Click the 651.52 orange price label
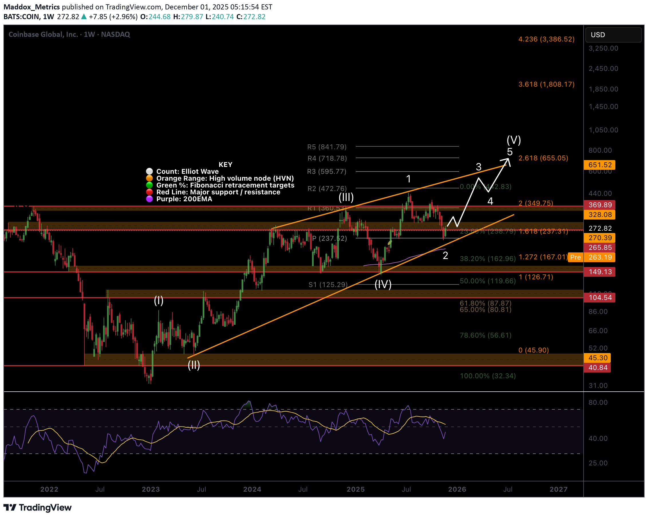Viewport: 648px width, 518px height. tap(600, 165)
